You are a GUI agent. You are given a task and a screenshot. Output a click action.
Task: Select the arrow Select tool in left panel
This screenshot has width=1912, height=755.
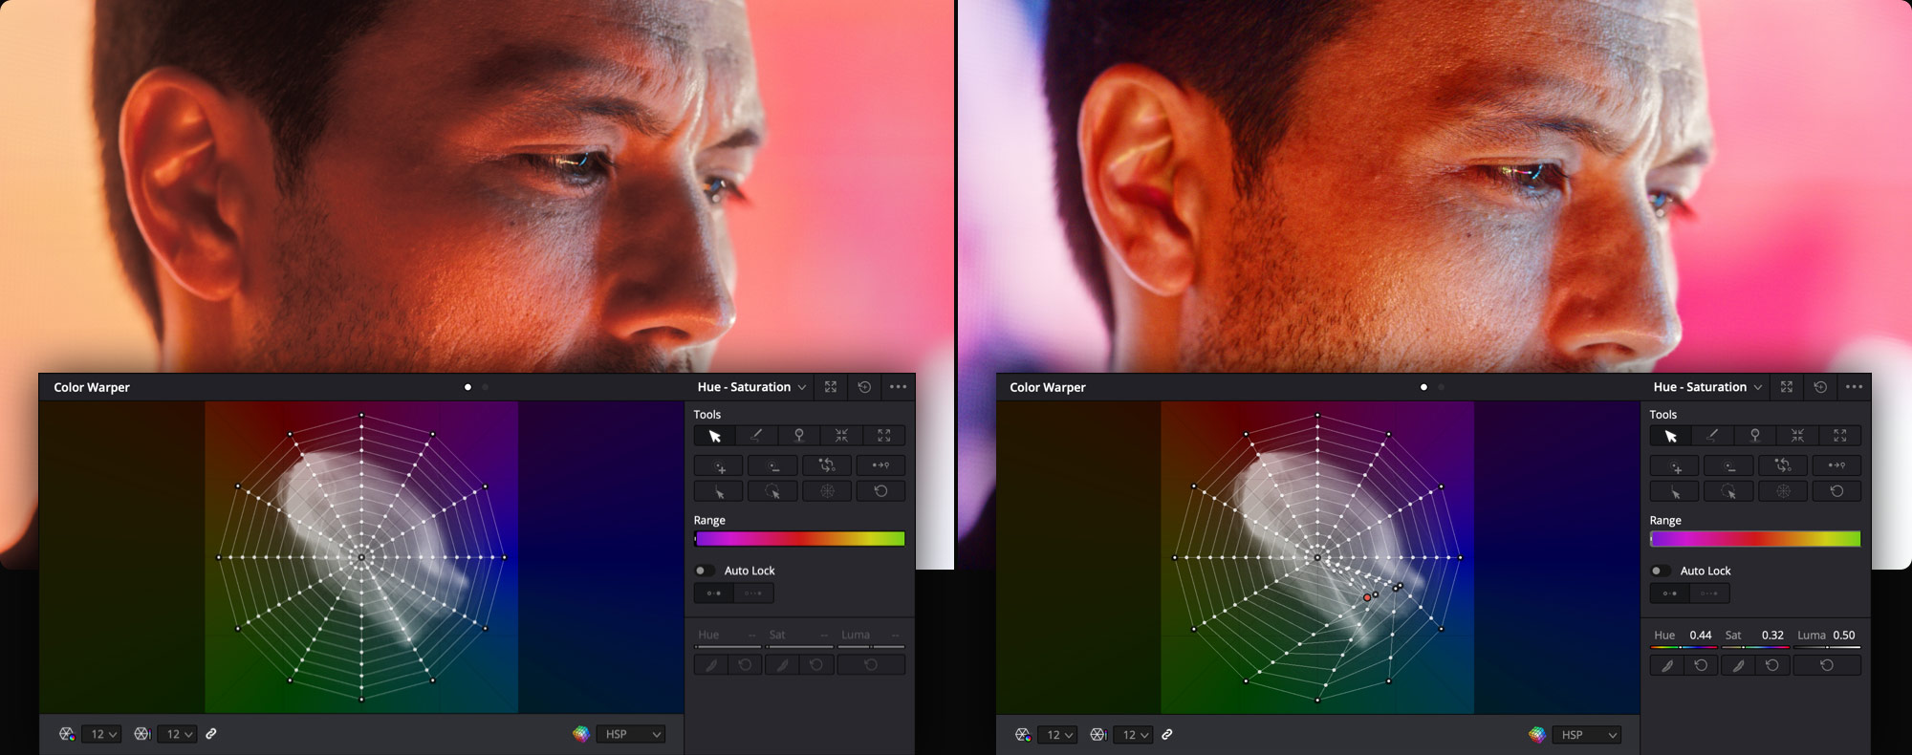point(714,436)
